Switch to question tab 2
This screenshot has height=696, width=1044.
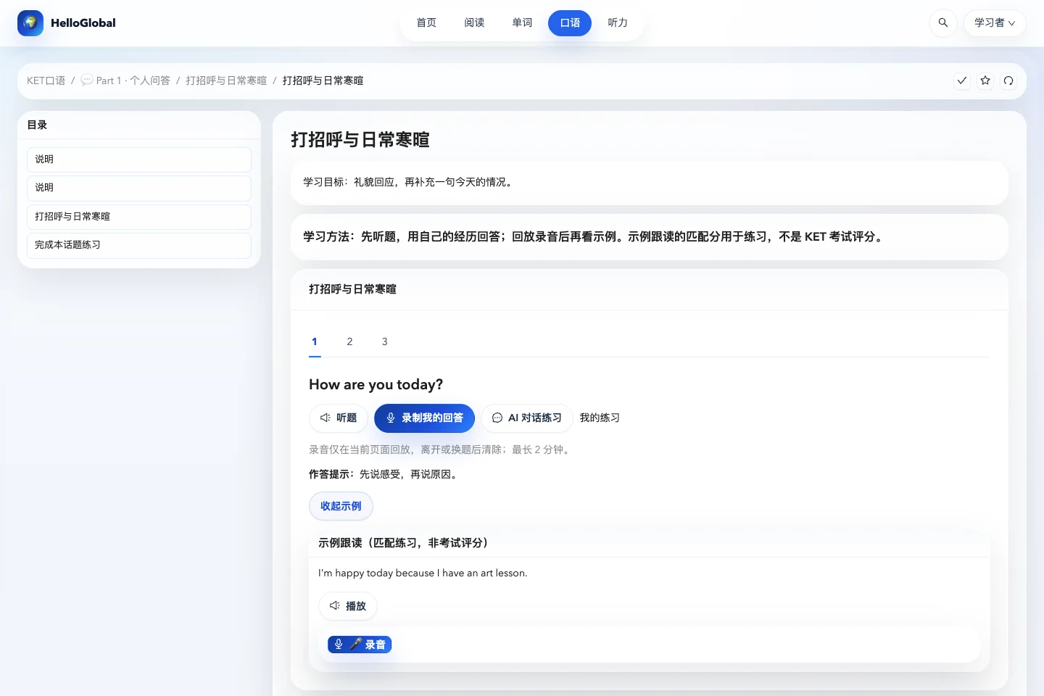349,341
